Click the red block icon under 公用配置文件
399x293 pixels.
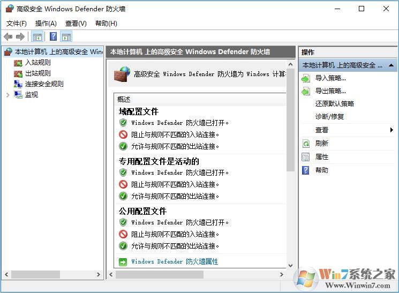123,234
